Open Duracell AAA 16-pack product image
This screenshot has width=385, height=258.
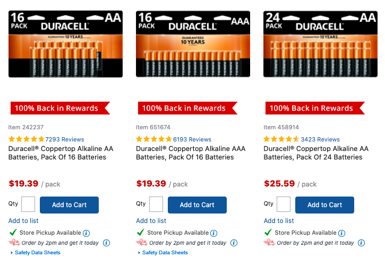[193, 44]
